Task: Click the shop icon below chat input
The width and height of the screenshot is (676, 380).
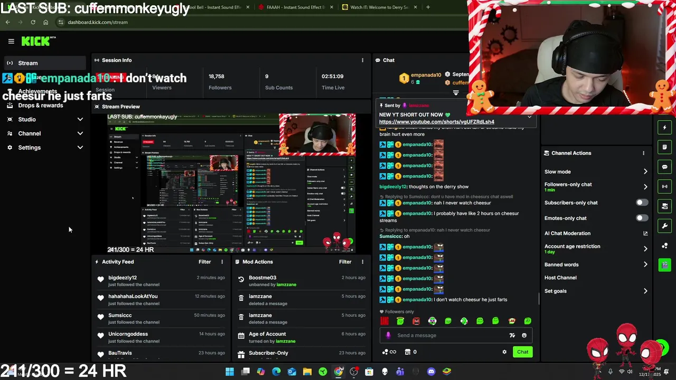Action: 408,352
